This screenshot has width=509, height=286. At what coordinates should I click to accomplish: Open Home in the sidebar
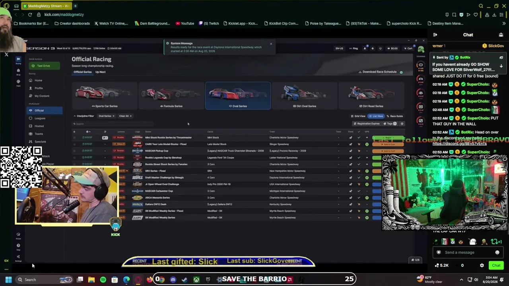[x=38, y=80]
